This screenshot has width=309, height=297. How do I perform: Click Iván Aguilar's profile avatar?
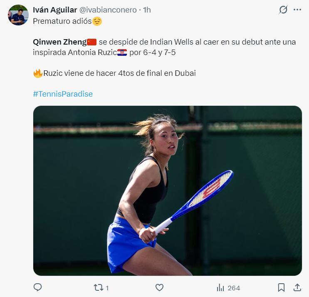point(18,15)
